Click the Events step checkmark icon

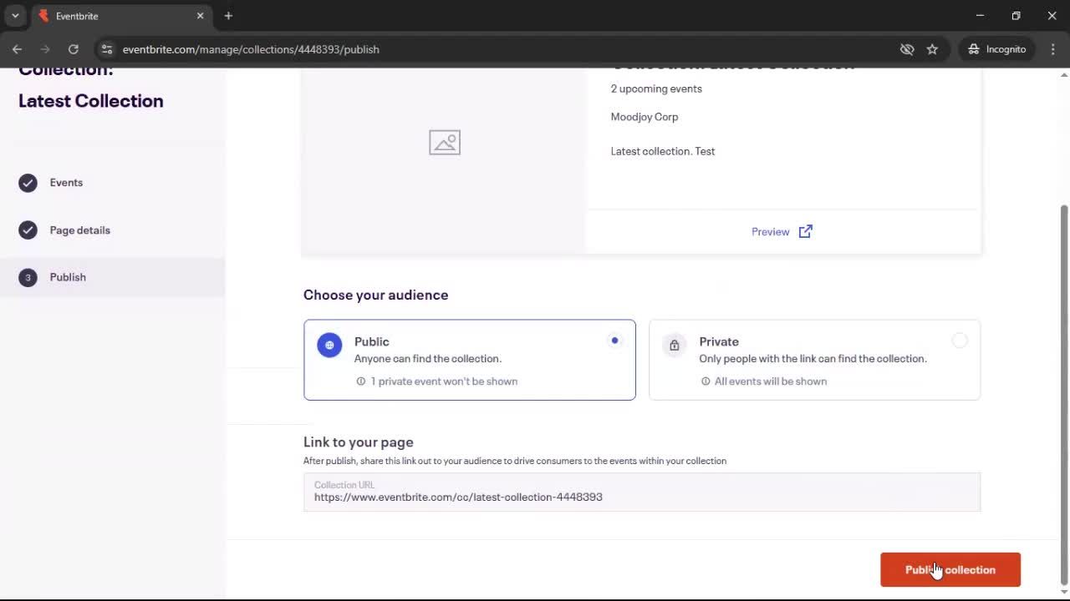click(x=28, y=183)
